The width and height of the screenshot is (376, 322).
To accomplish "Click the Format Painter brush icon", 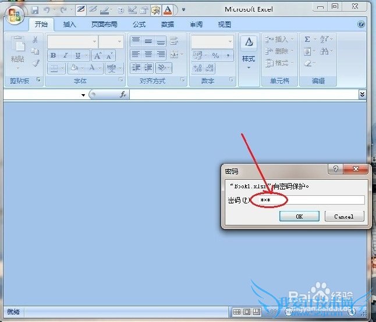I will (x=36, y=63).
